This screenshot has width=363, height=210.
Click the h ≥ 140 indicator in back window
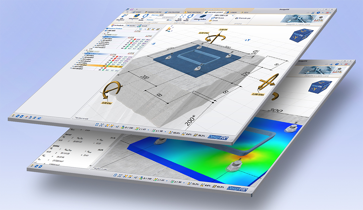[146, 178]
